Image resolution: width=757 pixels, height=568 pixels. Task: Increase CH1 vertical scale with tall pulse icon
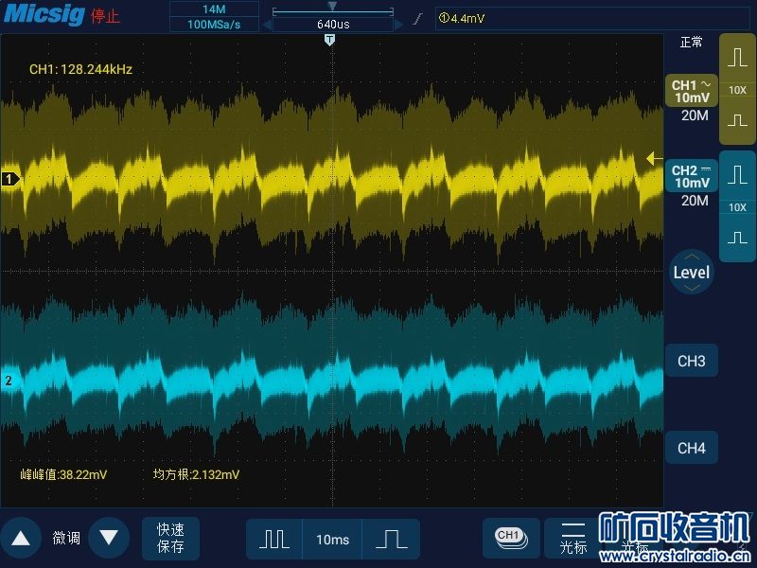point(737,58)
